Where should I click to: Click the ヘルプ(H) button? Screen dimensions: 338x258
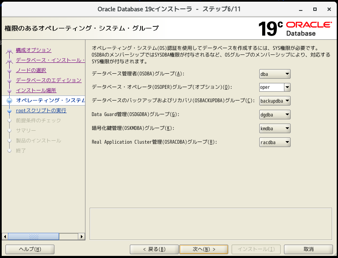pyautogui.click(x=30, y=249)
